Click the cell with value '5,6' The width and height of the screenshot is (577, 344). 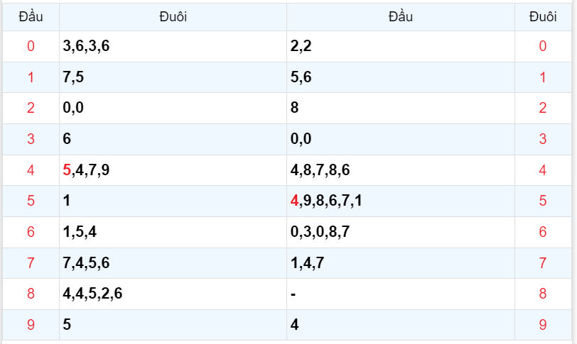[x=301, y=77]
